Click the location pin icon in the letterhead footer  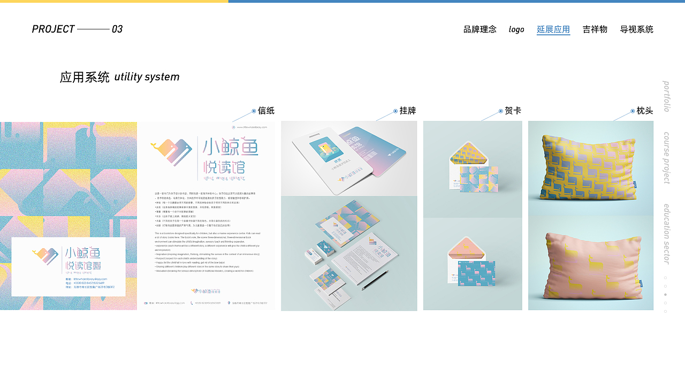click(x=229, y=303)
